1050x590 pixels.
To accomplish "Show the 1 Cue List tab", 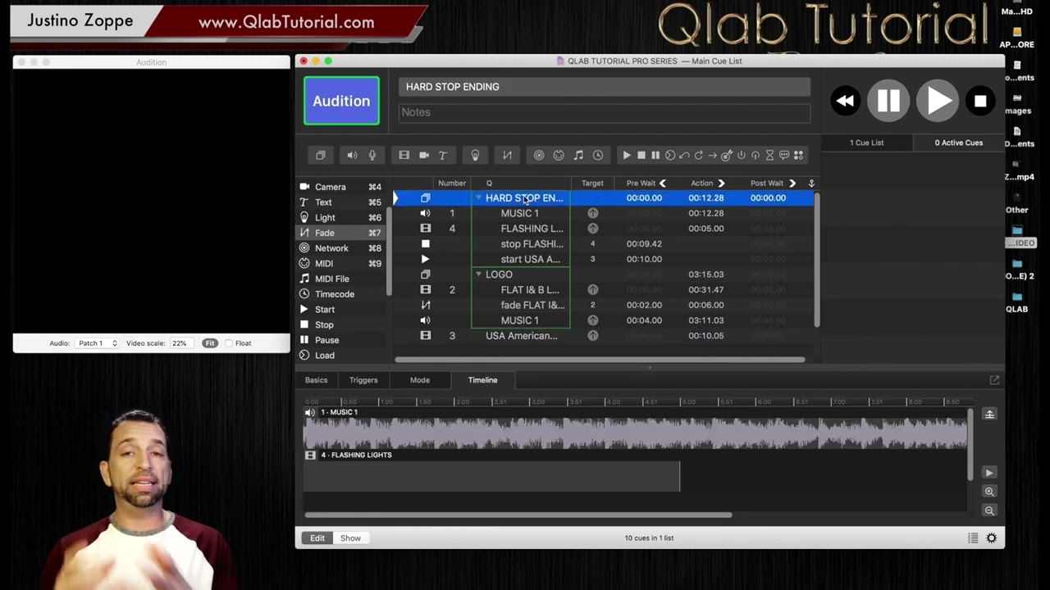I will click(x=866, y=143).
